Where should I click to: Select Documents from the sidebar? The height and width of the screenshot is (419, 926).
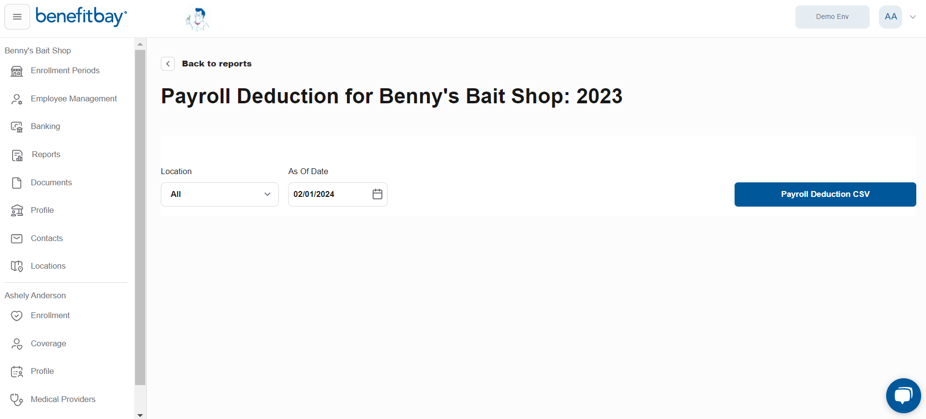pos(51,183)
